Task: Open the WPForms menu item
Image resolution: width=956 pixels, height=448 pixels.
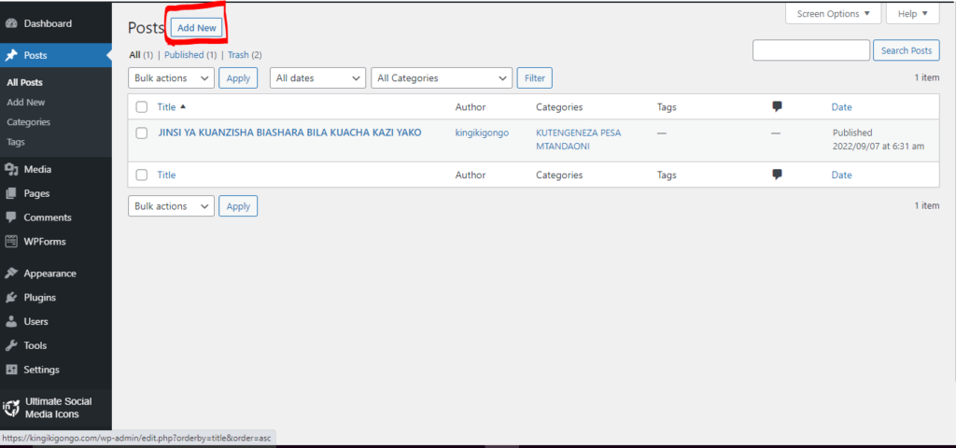Action: [56, 242]
